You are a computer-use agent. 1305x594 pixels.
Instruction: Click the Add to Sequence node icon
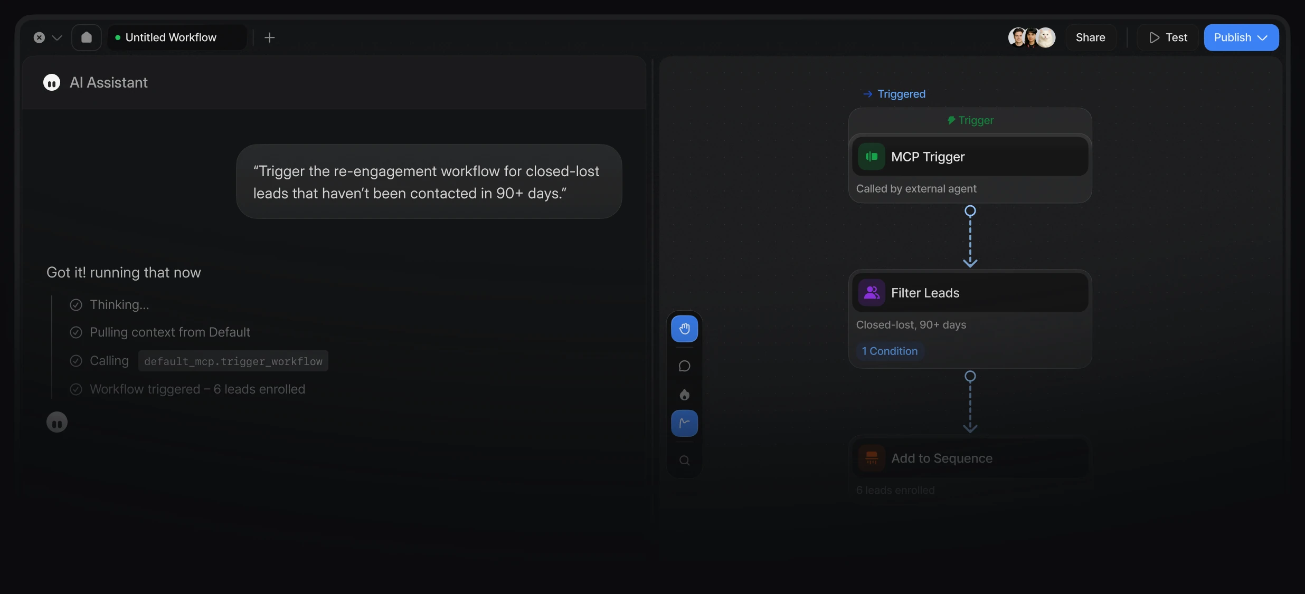(871, 458)
